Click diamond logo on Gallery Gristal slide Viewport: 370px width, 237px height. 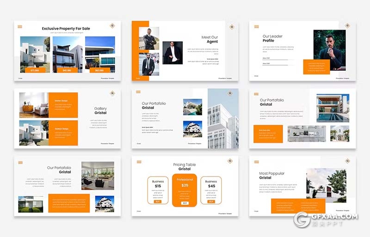112,94
